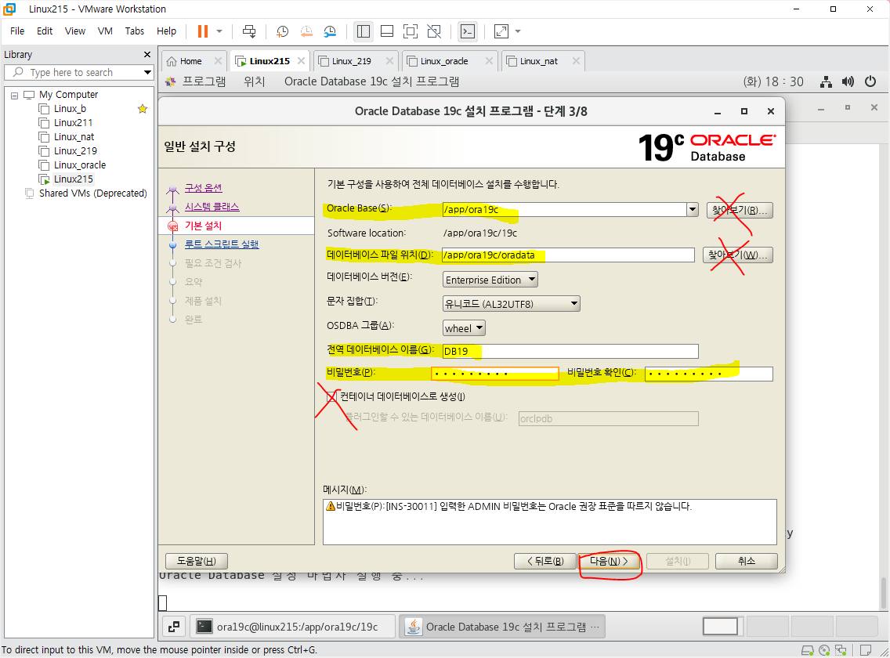Click the VMware message log status icon
This screenshot has width=890, height=658.
866,650
